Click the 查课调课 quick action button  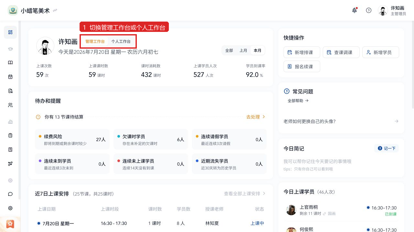pyautogui.click(x=341, y=52)
